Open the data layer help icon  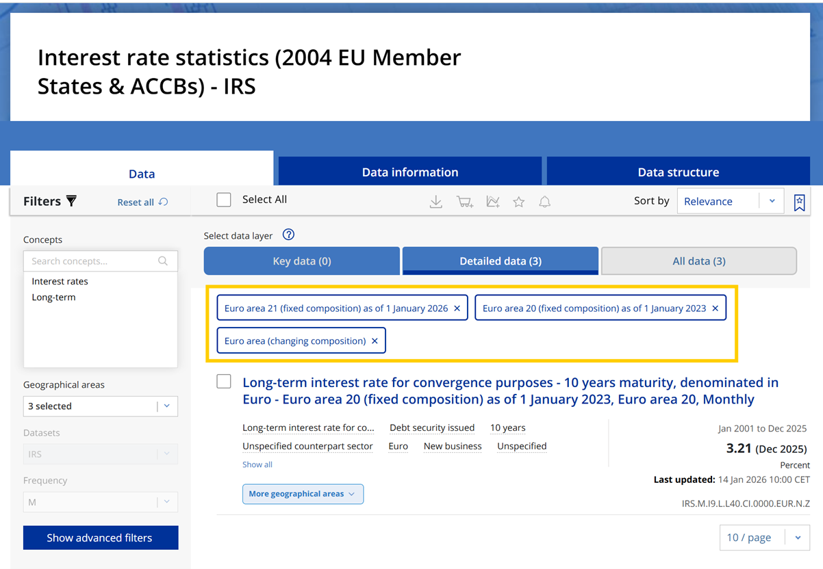point(288,235)
